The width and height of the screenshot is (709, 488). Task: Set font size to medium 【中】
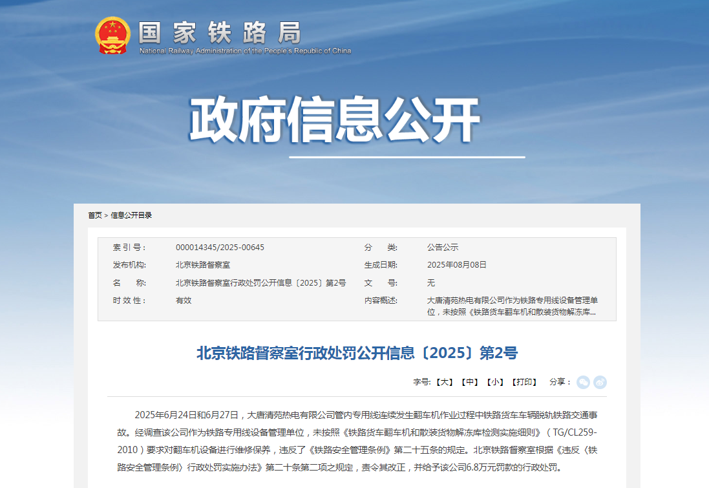tap(469, 382)
